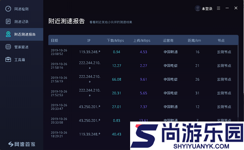Click 云测节点 in the 23:08:52 row

click(x=224, y=52)
